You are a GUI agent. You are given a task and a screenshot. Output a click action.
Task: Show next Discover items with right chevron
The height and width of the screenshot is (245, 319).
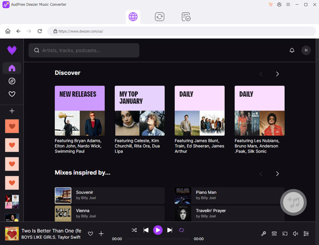click(x=278, y=74)
